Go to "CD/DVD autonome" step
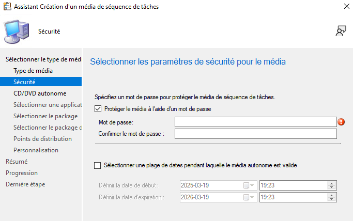This screenshot has height=221, width=353. point(40,93)
